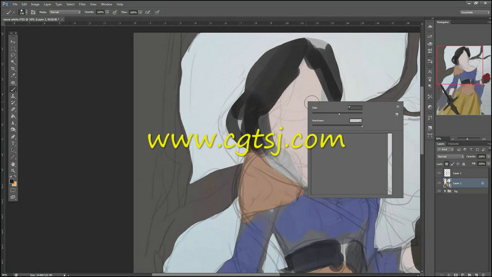Image resolution: width=492 pixels, height=277 pixels.
Task: Open brush Mode dropdown
Action: click(x=65, y=12)
